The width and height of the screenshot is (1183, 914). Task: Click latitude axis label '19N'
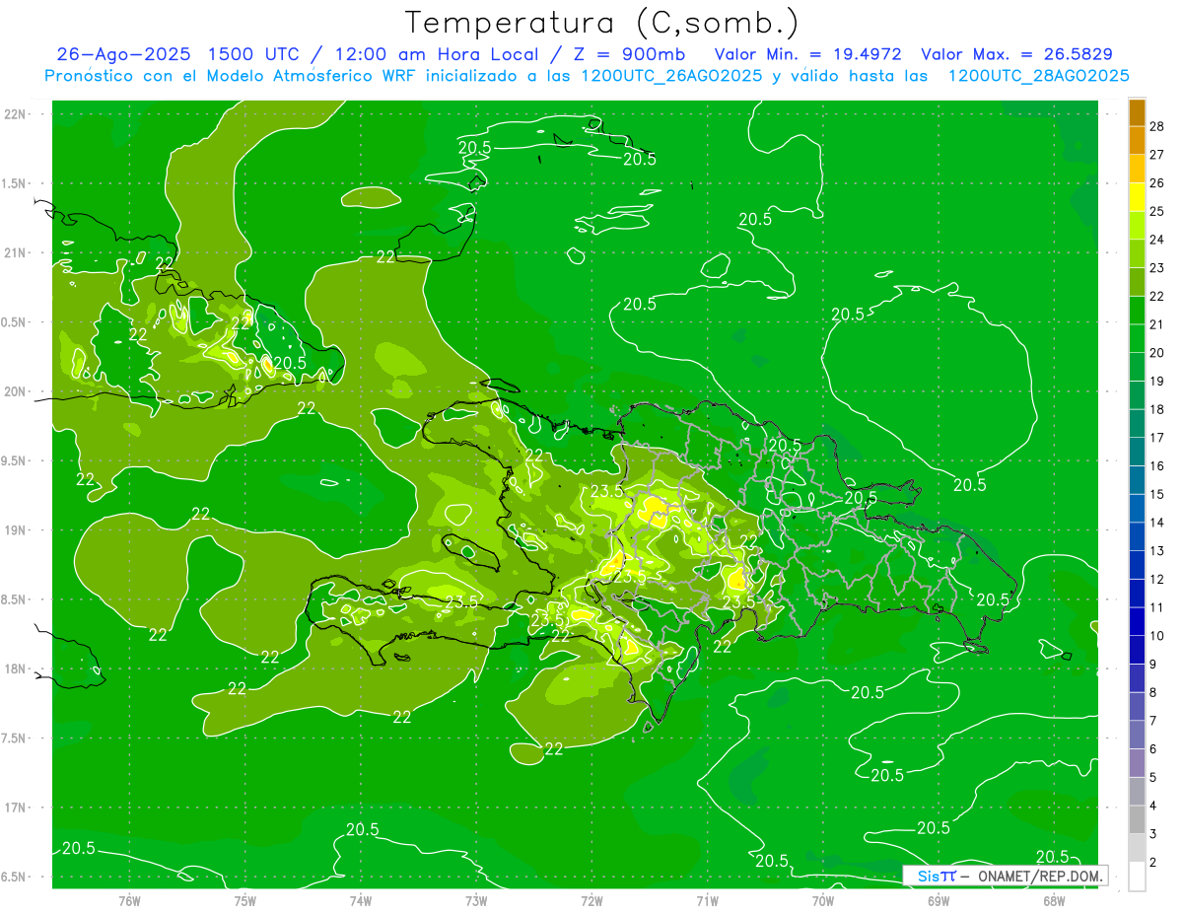click(x=16, y=530)
